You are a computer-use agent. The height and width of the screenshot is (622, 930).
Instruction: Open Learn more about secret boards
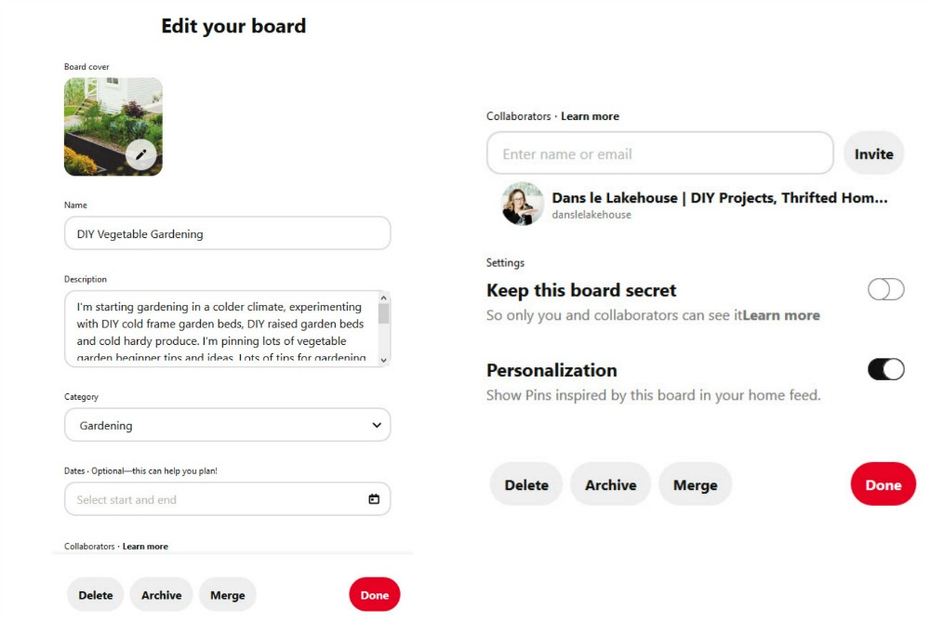tap(782, 315)
